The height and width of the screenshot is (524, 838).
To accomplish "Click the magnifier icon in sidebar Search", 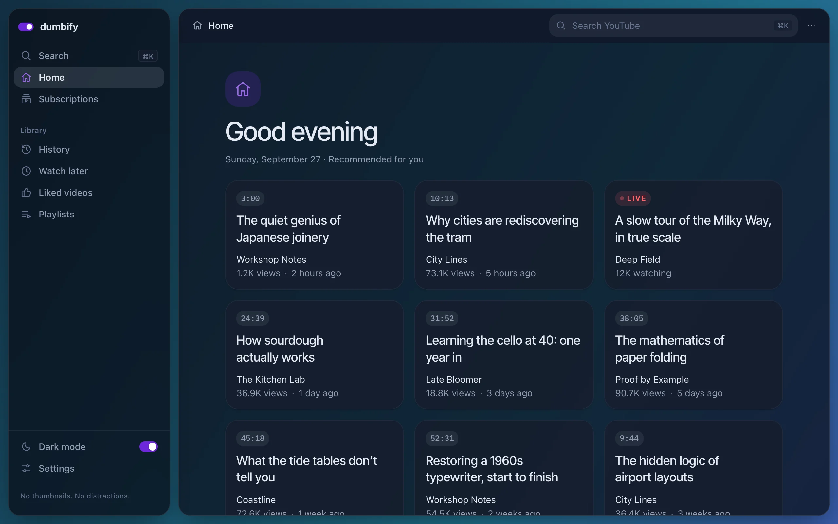I will point(26,56).
